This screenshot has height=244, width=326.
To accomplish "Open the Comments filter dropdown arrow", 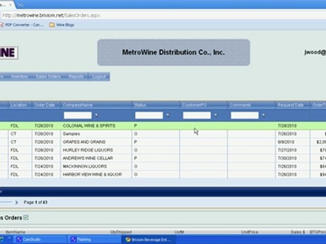I will pyautogui.click(x=264, y=115).
